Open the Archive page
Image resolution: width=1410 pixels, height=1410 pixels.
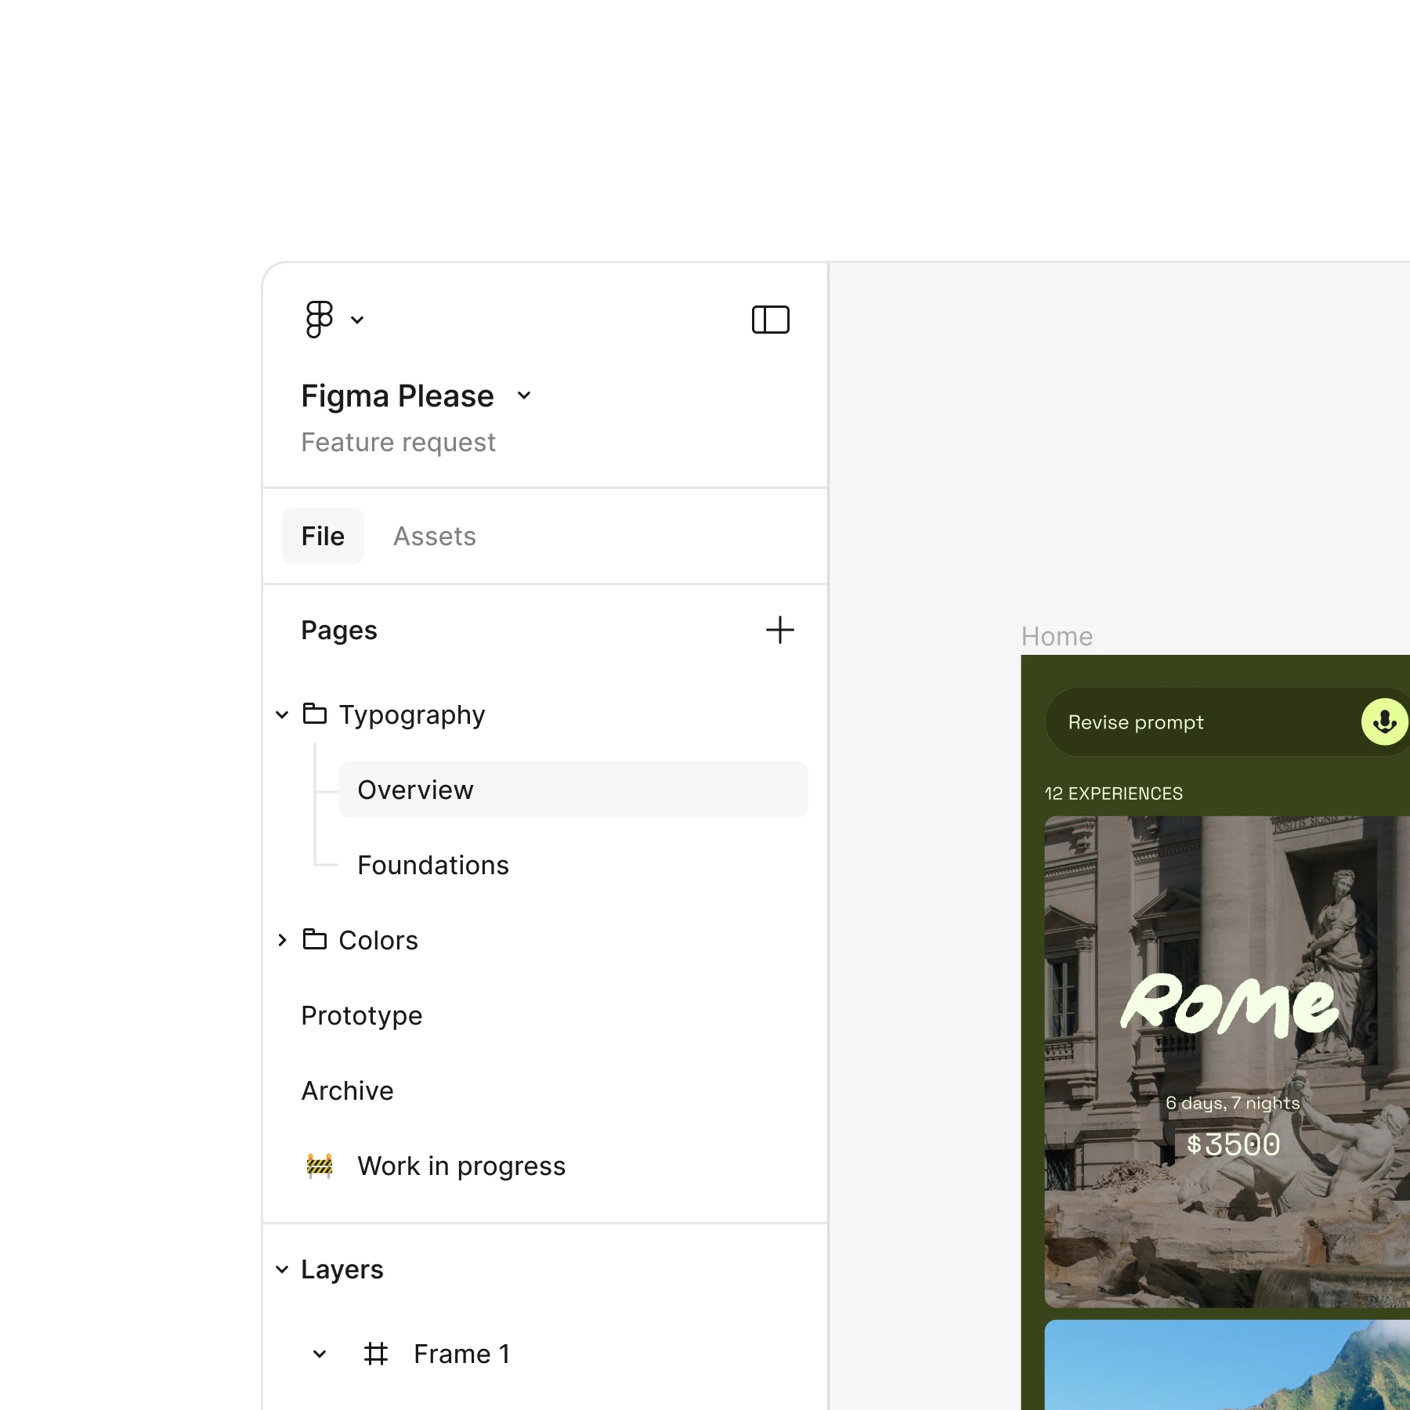coord(348,1090)
